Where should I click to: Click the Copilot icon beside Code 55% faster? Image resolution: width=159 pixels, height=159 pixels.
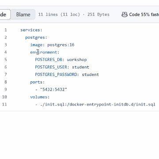(x=125, y=15)
